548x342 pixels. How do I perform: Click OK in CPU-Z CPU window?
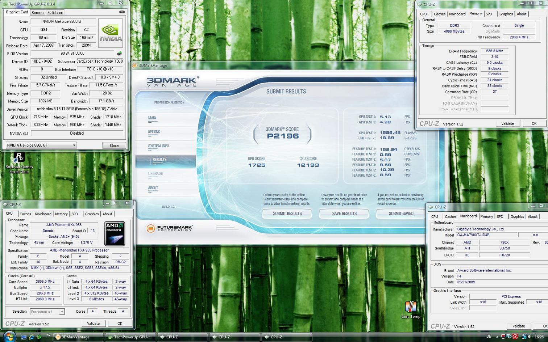(x=120, y=324)
